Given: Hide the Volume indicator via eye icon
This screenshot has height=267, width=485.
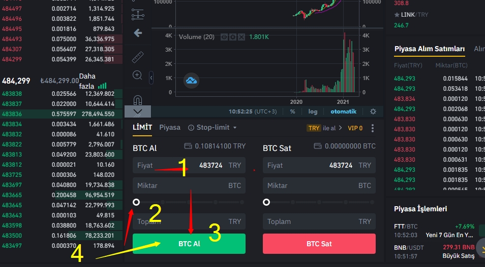Looking at the screenshot, I should (x=224, y=37).
